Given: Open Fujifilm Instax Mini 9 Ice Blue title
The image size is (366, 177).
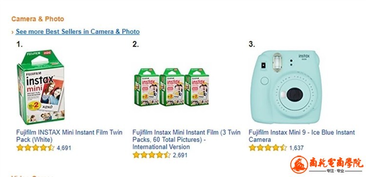Looking at the screenshot, I should coord(302,136).
